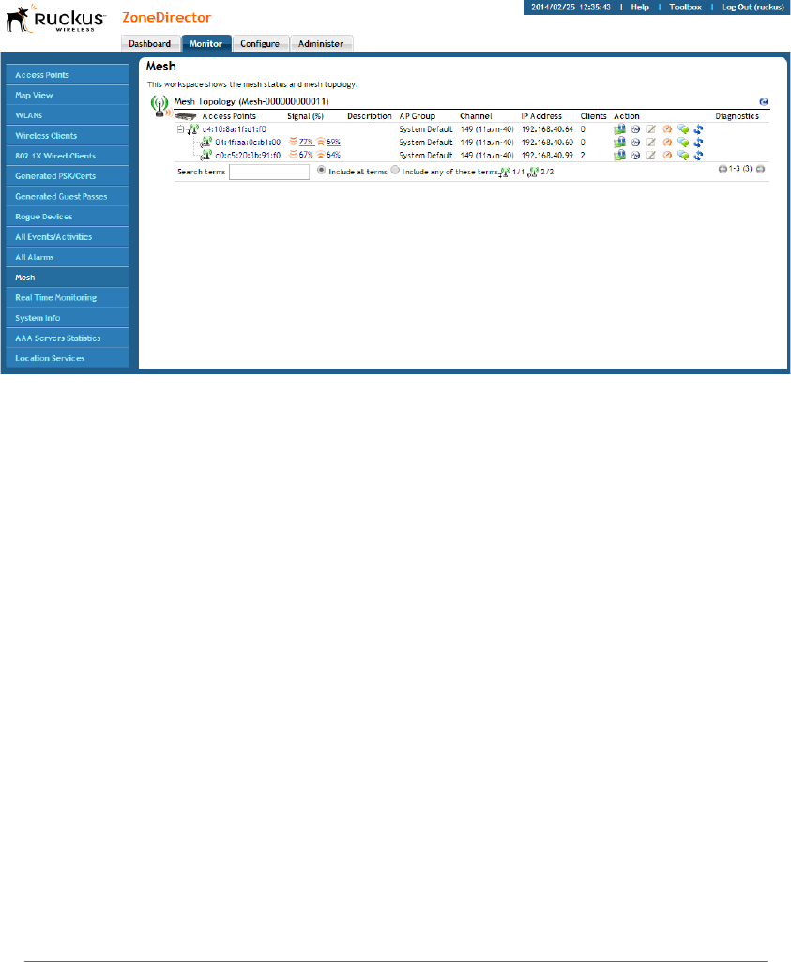Open AP link c0:c5:20:3b:91:f0
791x962 pixels.
coord(248,156)
